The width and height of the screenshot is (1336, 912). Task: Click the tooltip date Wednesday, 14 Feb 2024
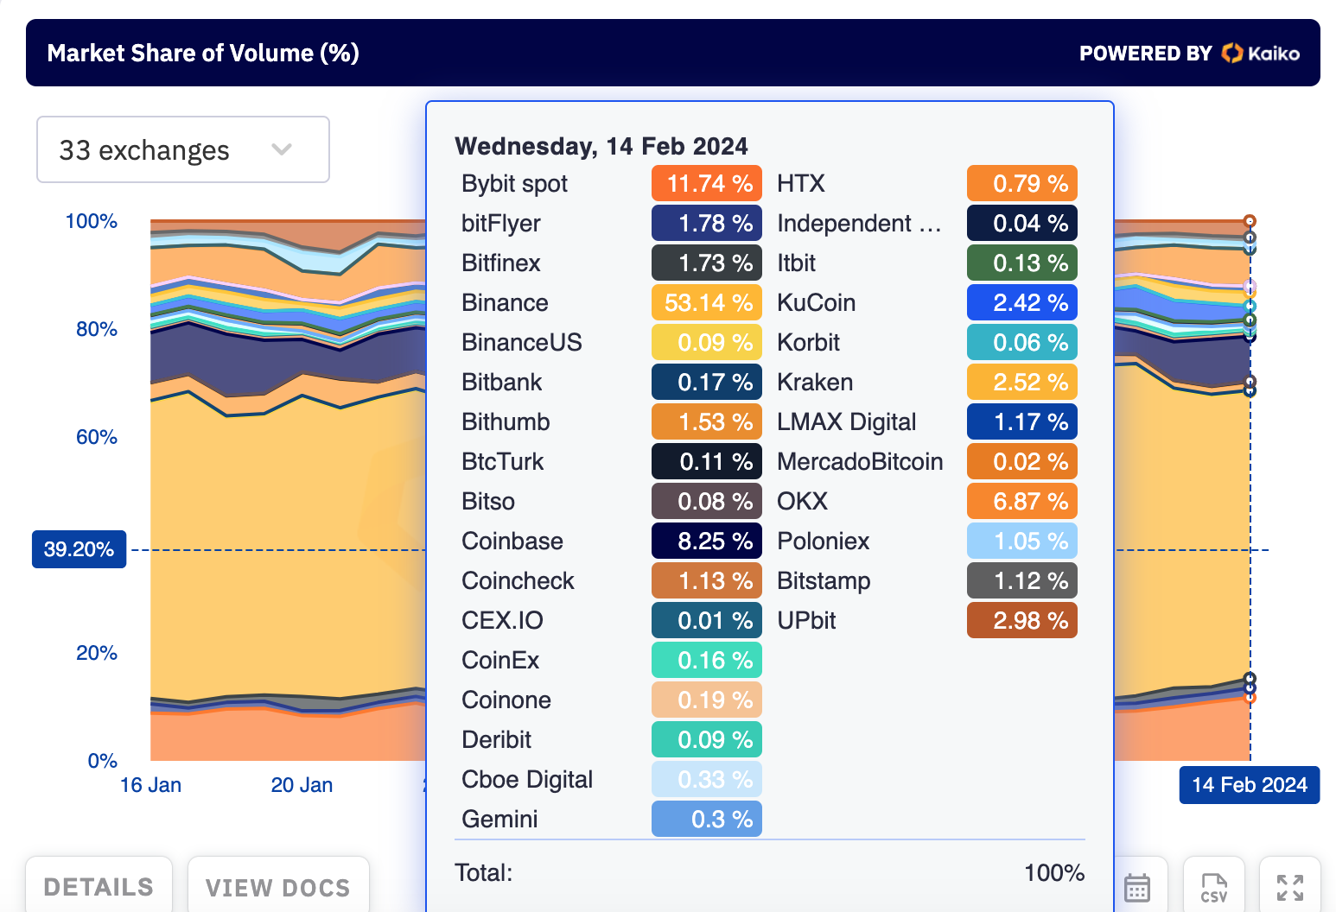pos(601,147)
